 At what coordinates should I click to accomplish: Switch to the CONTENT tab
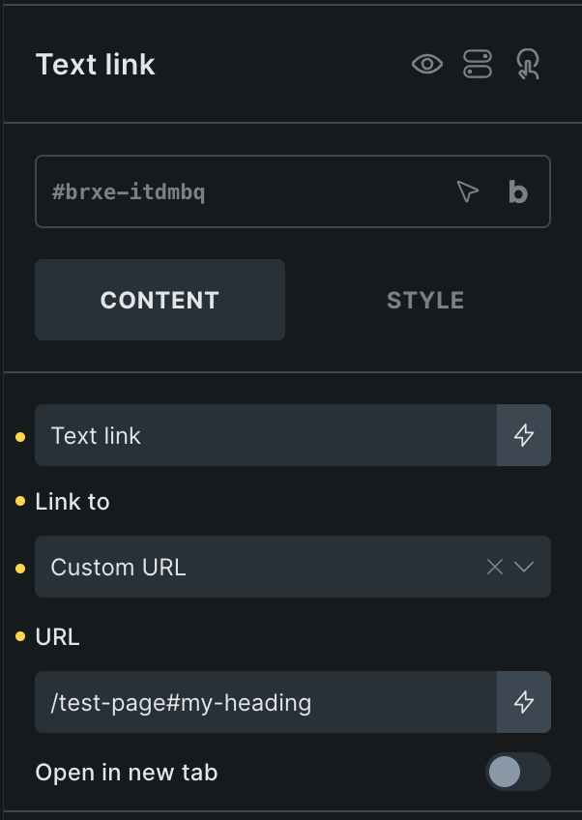[160, 300]
